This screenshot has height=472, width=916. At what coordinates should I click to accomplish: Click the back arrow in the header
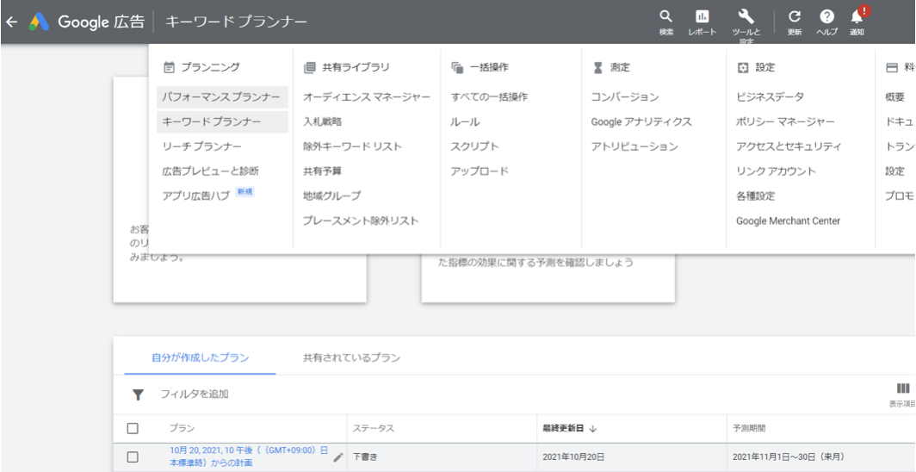[12, 22]
